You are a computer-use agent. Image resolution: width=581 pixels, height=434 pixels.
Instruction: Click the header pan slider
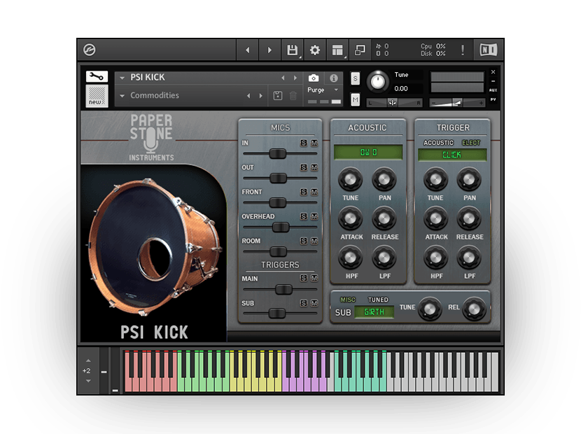pos(394,103)
